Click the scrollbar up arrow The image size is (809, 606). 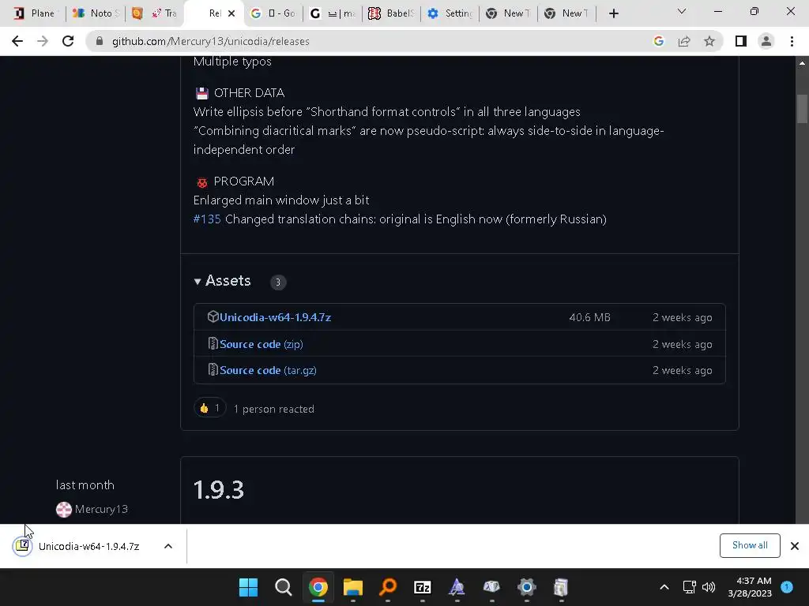pos(802,63)
